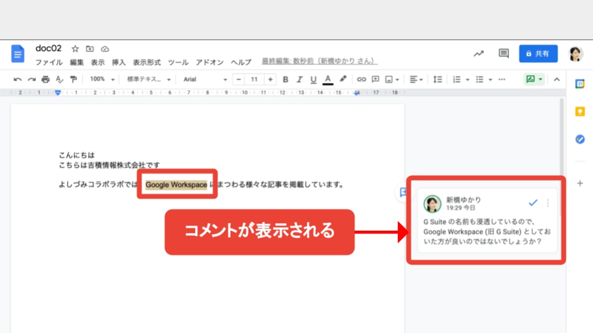Toggle italic formatting
The height and width of the screenshot is (333, 593).
coord(299,79)
